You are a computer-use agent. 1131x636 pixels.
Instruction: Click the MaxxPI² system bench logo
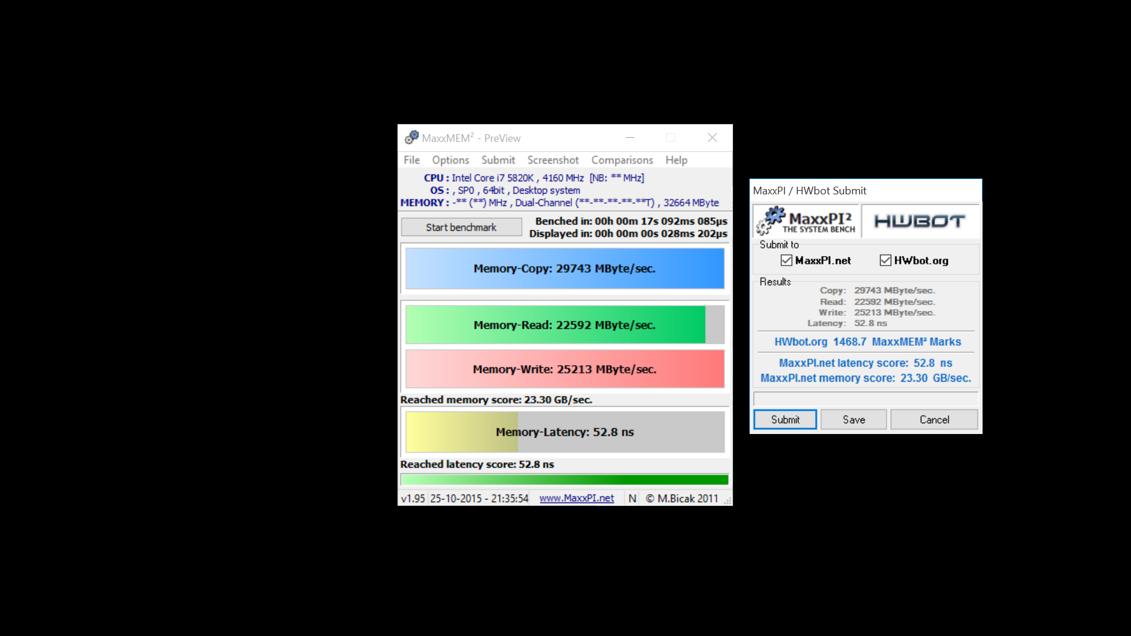coord(806,221)
